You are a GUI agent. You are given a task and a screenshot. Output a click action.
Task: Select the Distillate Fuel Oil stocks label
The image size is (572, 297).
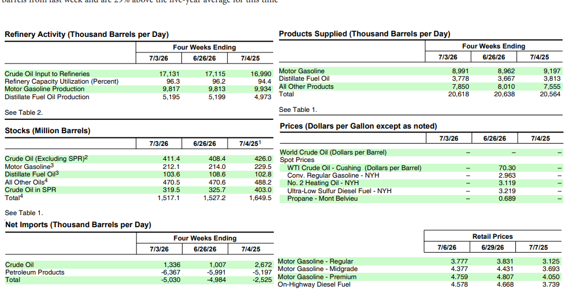click(x=31, y=174)
